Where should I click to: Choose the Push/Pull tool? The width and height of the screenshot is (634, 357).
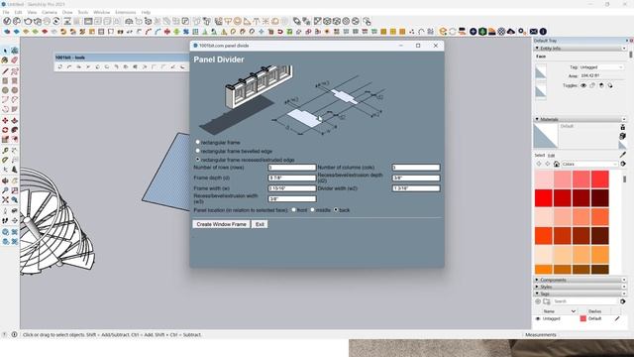(15, 121)
